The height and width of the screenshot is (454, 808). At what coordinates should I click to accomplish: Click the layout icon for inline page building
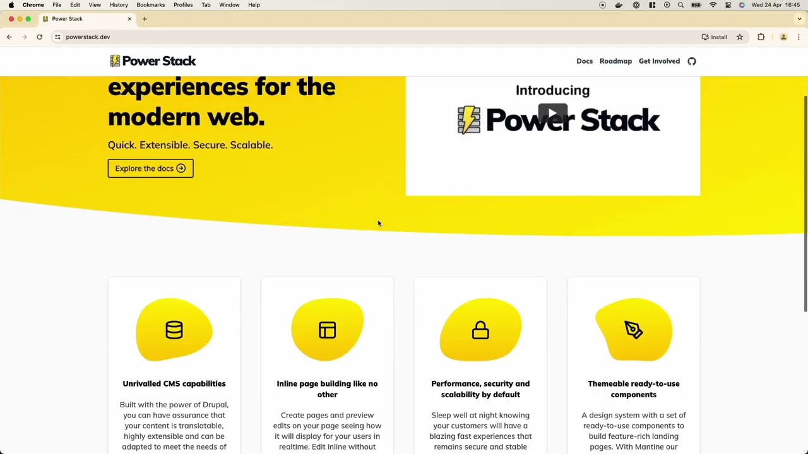coord(327,330)
